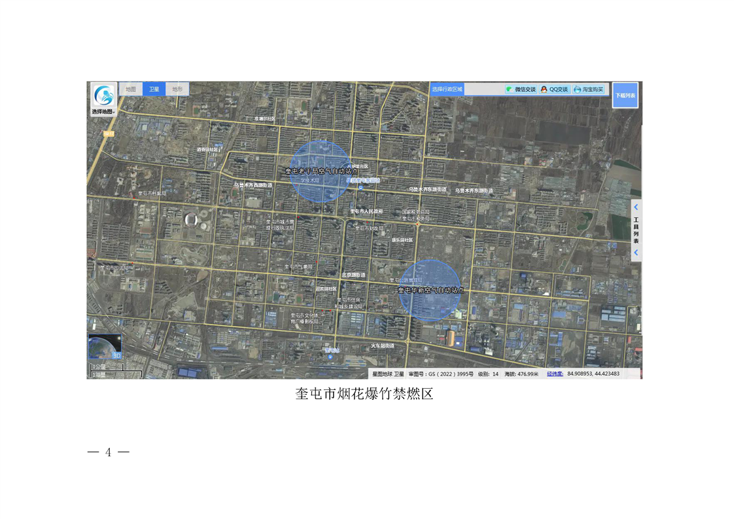
Task: Click the map application logo icon
Action: pos(103,96)
